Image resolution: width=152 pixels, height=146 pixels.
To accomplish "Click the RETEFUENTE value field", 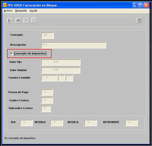I will [131, 123].
